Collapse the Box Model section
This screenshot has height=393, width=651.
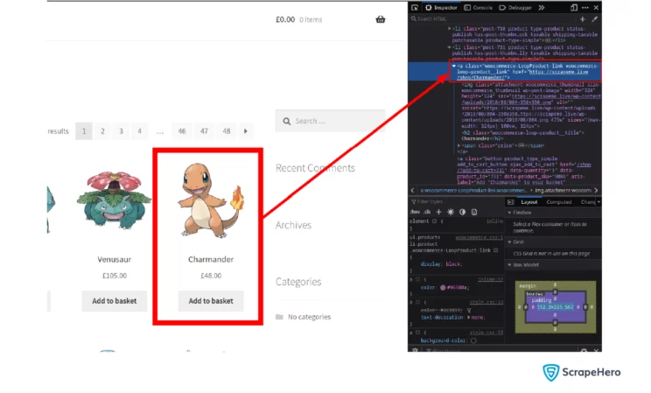(510, 264)
